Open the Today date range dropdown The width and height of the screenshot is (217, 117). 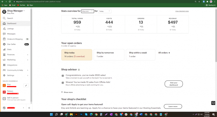pos(105,11)
